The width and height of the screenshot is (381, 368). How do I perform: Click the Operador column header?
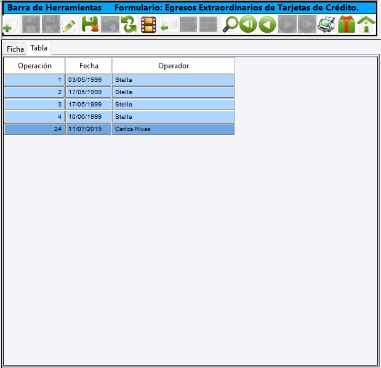[x=174, y=66]
